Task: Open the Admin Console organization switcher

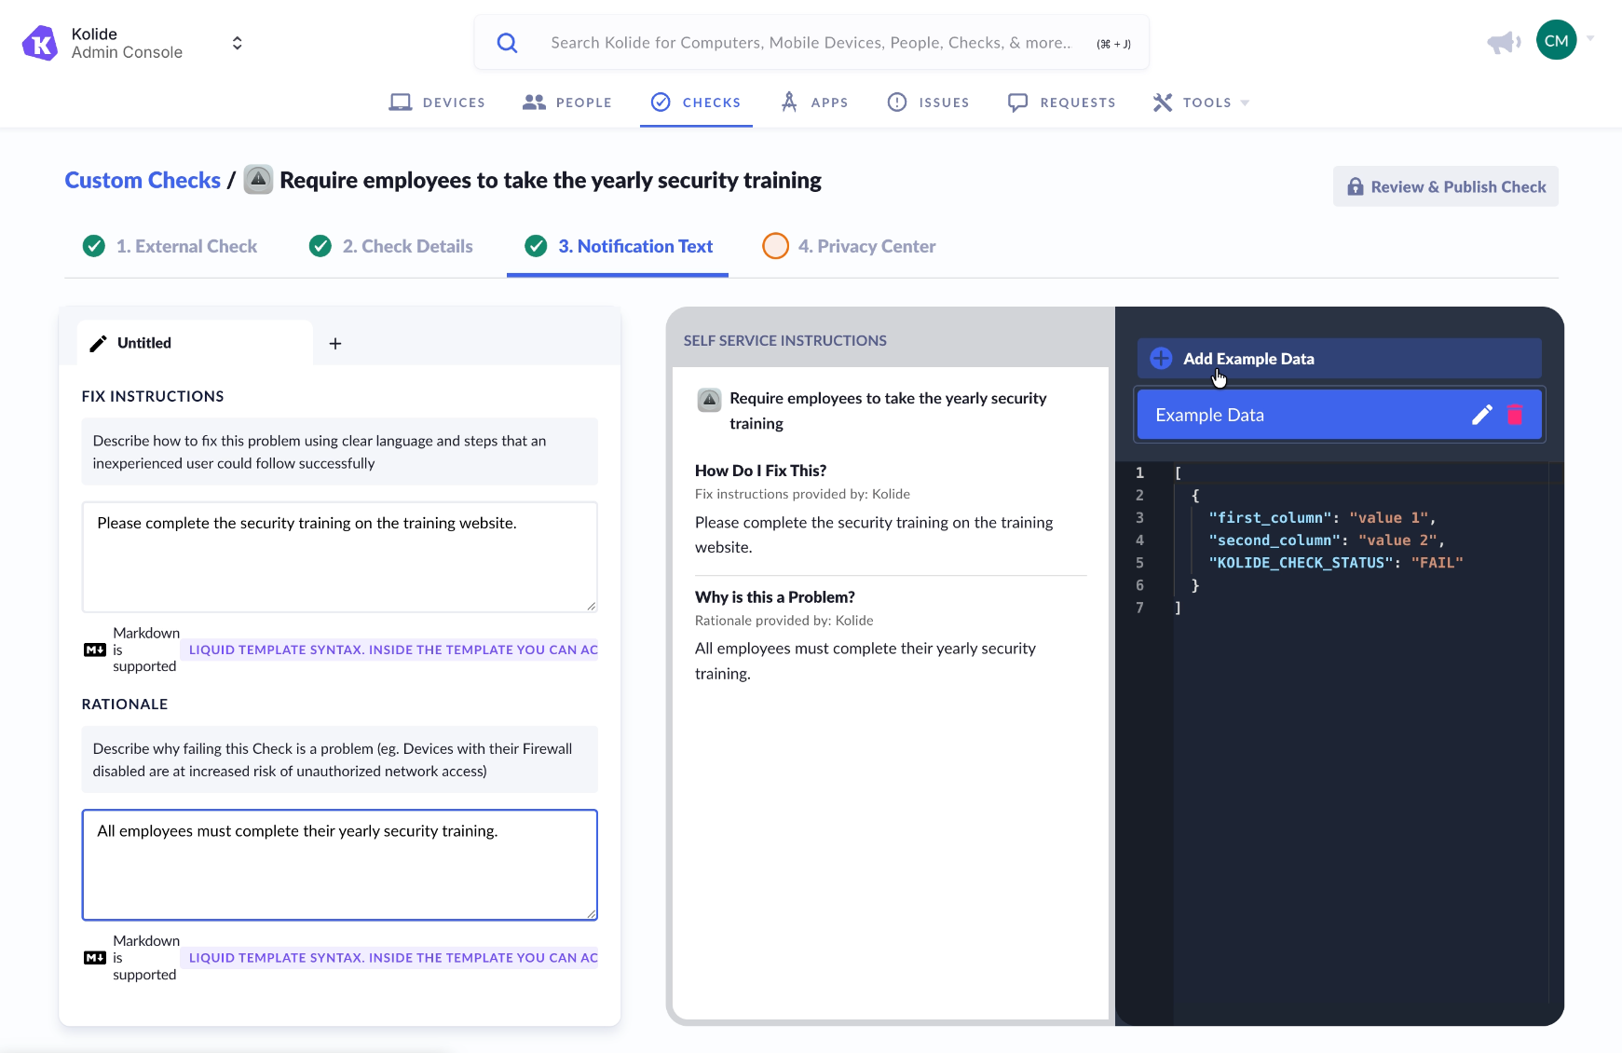Action: pyautogui.click(x=237, y=42)
